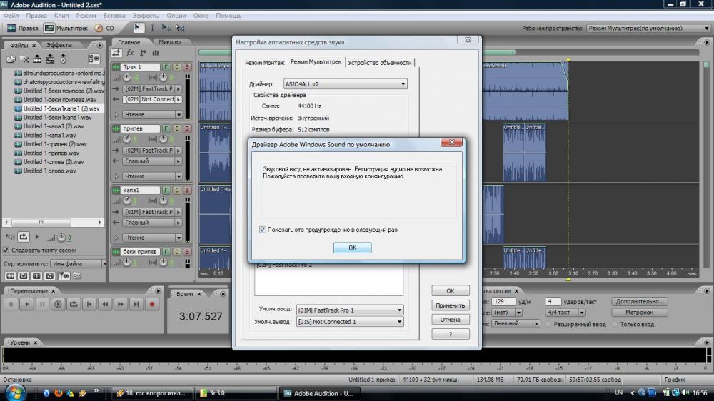Show the EQ view in Main panel
The image size is (714, 401).
pyautogui.click(x=155, y=54)
